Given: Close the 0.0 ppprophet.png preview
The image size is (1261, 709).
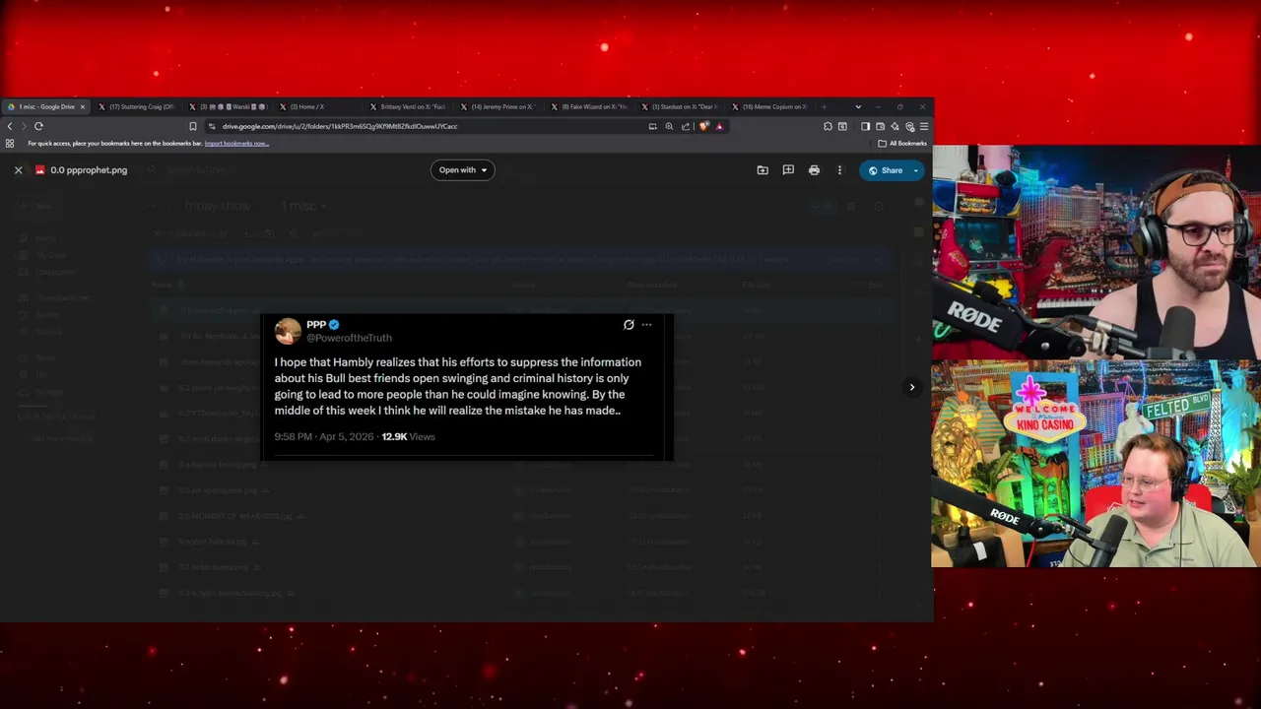Looking at the screenshot, I should click(18, 170).
